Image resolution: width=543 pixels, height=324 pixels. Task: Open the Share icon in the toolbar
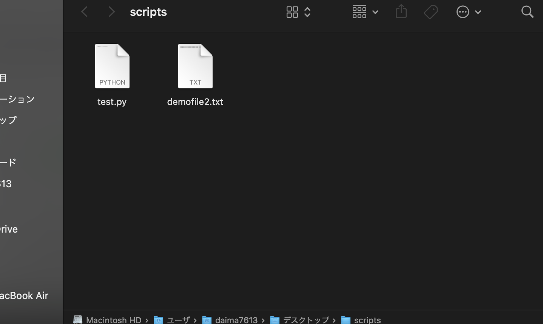click(x=401, y=12)
